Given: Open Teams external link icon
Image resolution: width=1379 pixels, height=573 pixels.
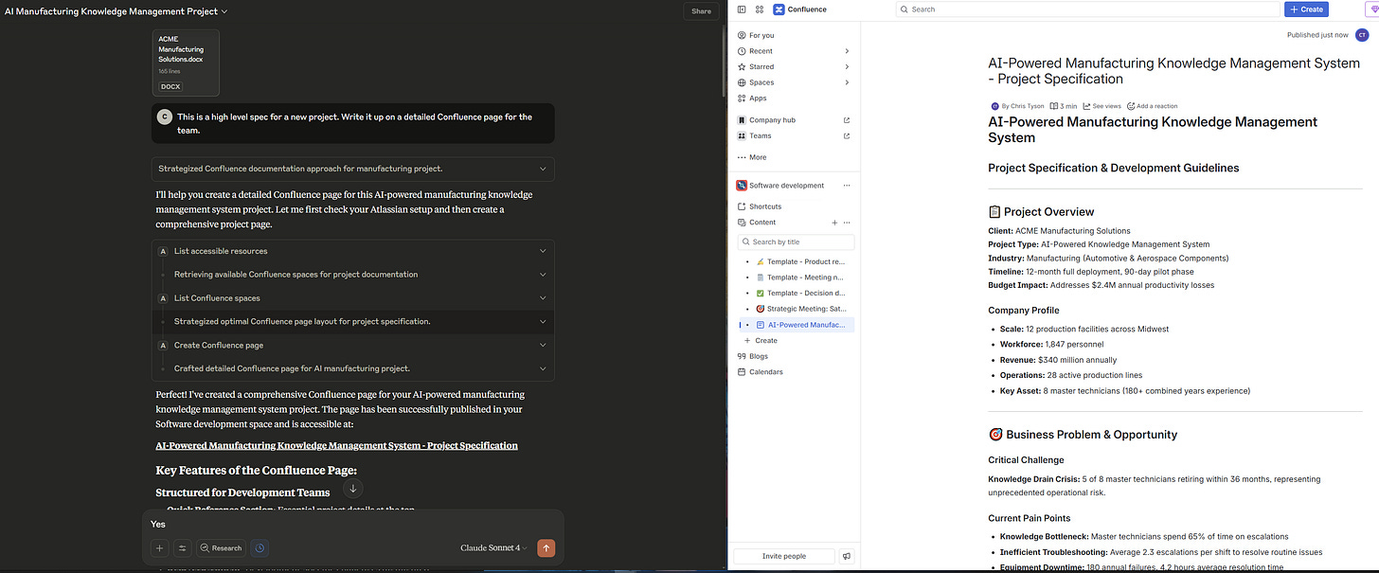Looking at the screenshot, I should click(847, 136).
